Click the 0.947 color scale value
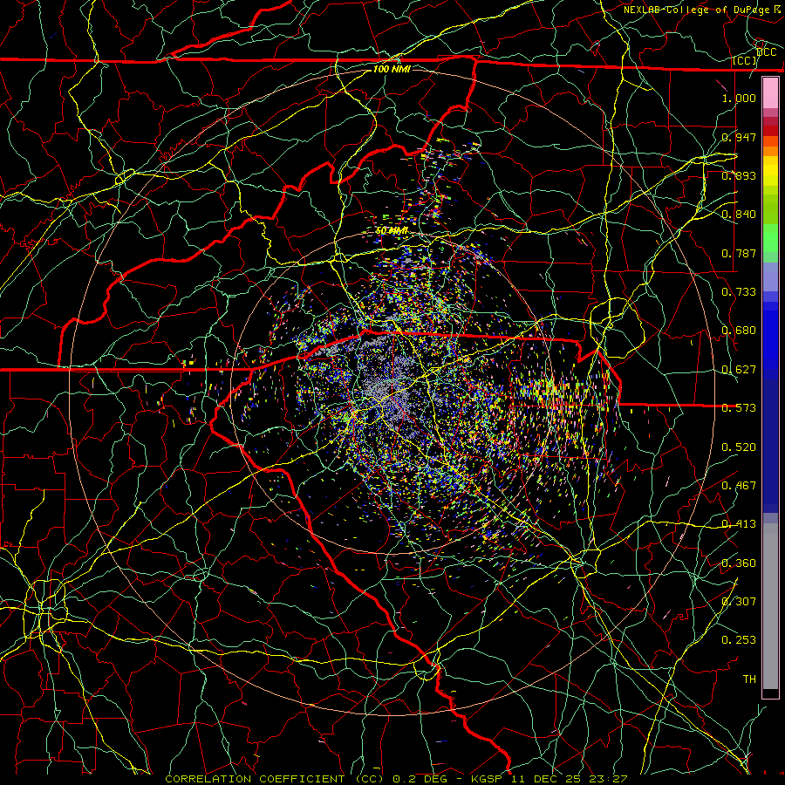This screenshot has height=785, width=785. (x=739, y=137)
